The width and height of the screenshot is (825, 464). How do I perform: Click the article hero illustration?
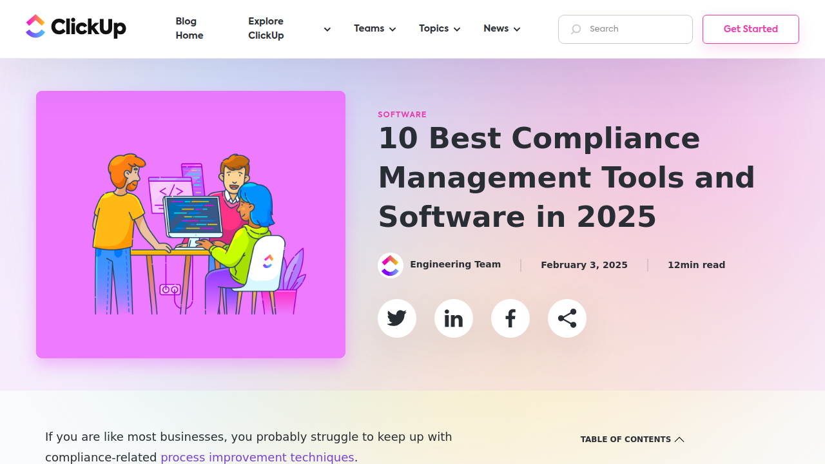tap(191, 224)
